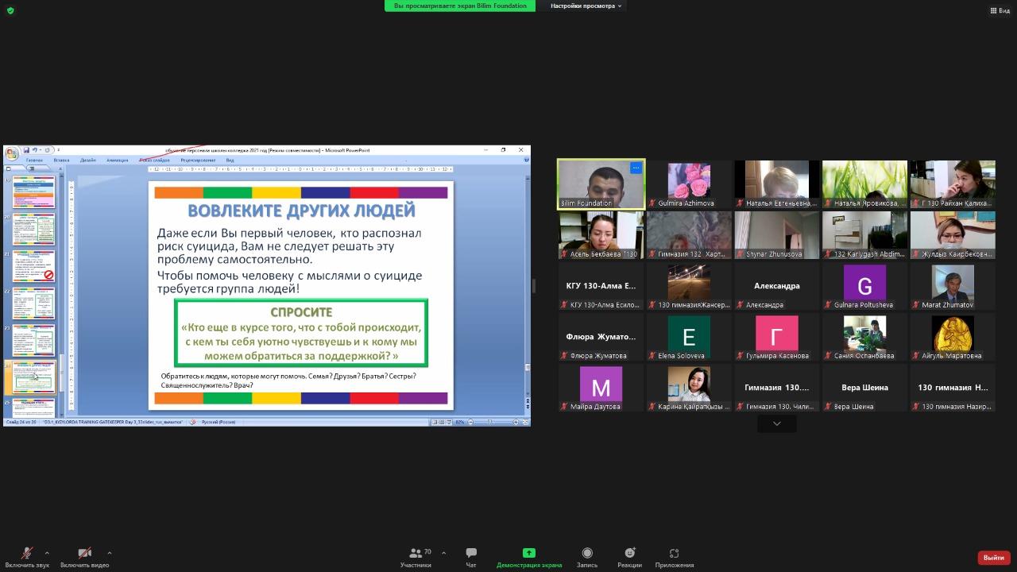
Task: Open the Reactions menu
Action: 629,553
